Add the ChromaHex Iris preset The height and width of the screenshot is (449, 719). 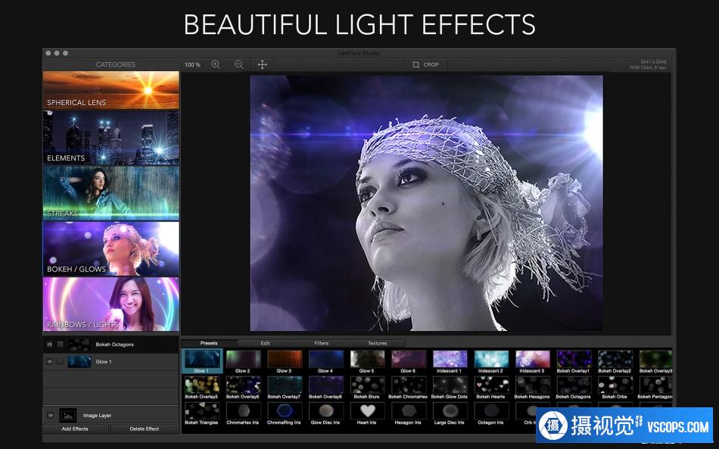(x=243, y=413)
